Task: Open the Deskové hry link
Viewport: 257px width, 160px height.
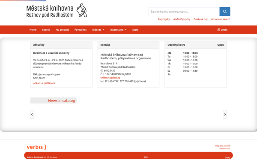Action: tap(200, 19)
